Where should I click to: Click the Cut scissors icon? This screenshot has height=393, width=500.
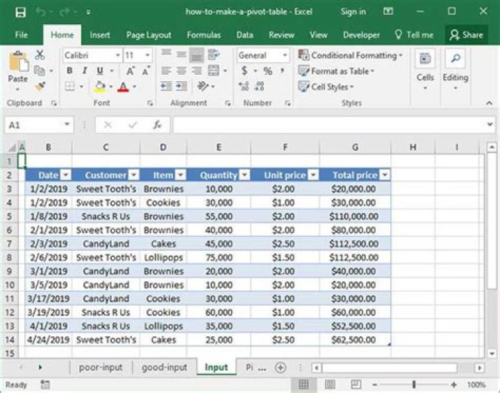pos(40,55)
